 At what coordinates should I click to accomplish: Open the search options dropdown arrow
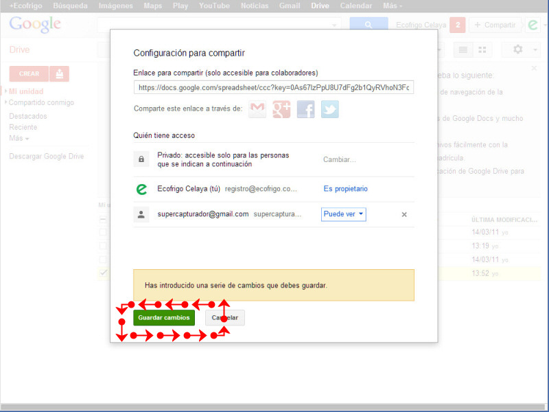[334, 25]
